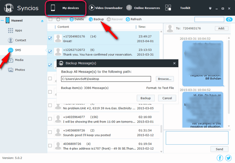This screenshot has height=163, width=235.
Task: Click the message list scroll down arrow
Action: coord(161,152)
